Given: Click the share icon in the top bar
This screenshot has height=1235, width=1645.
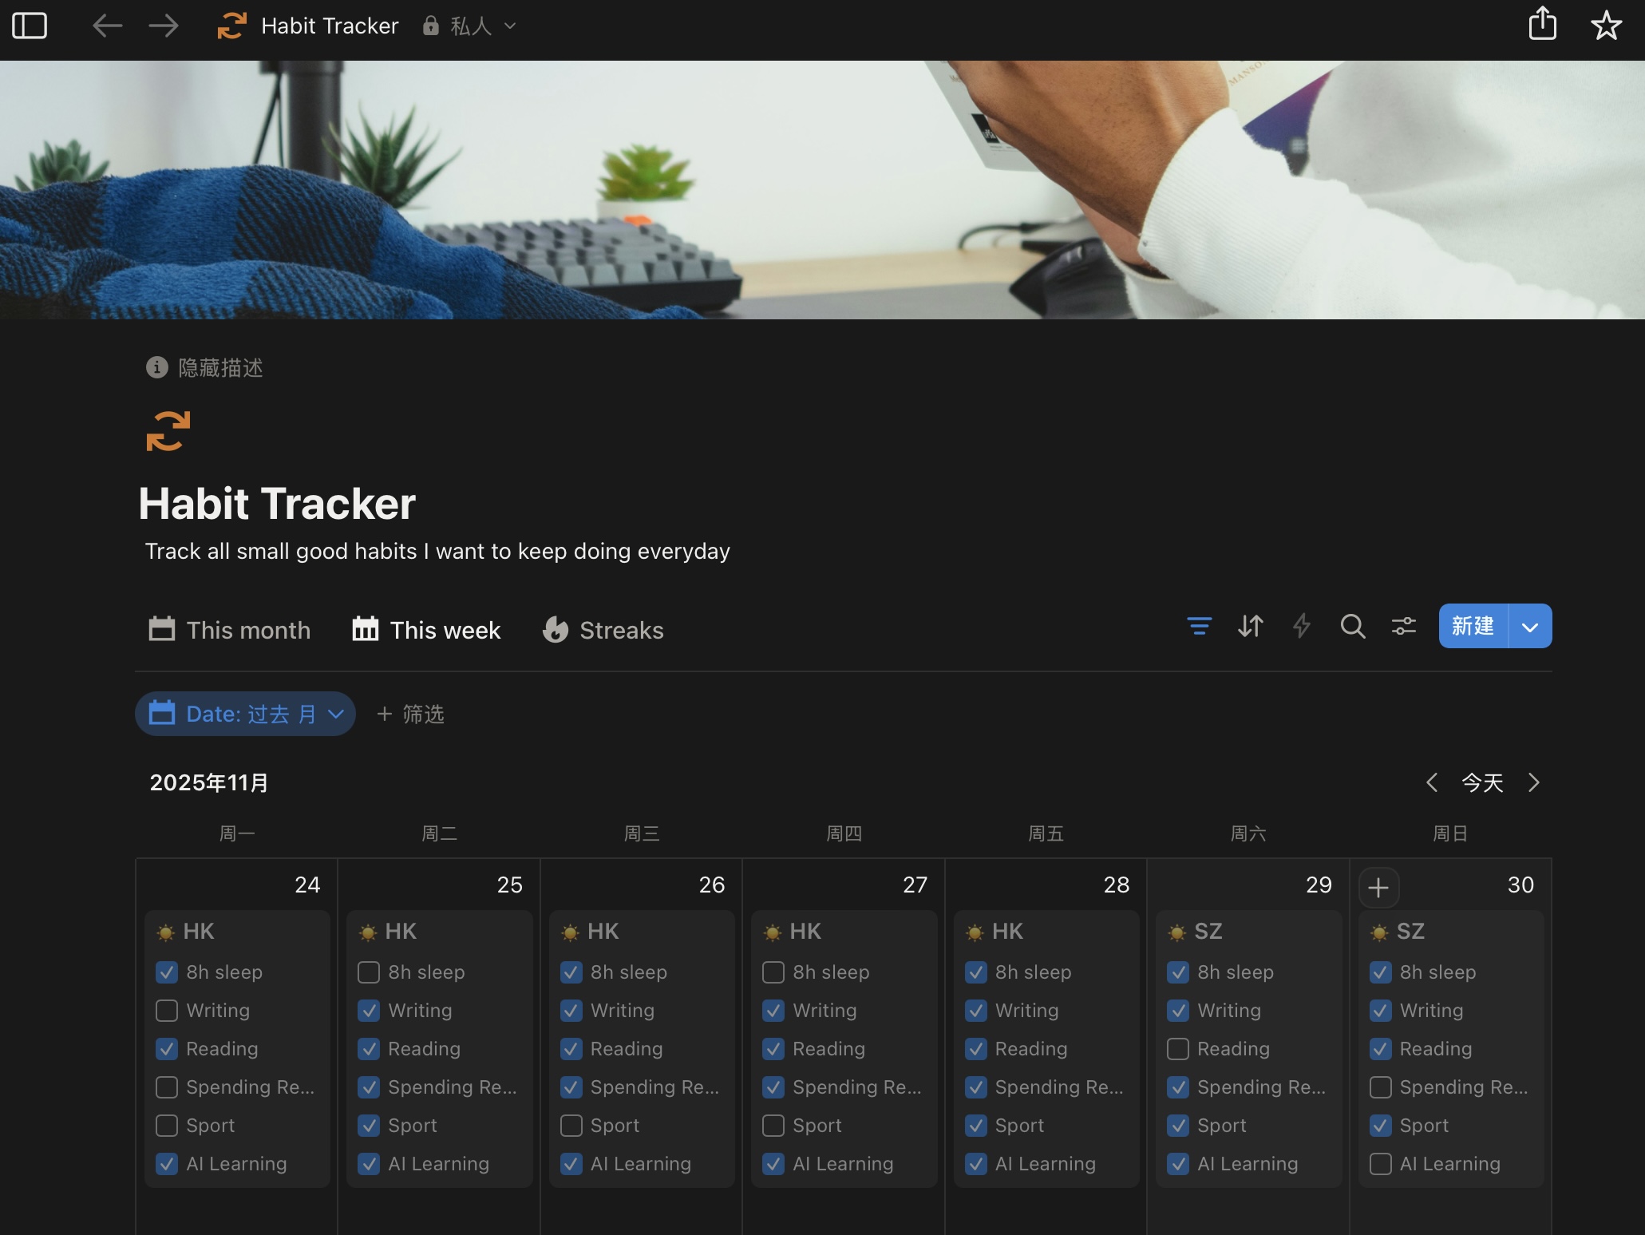Looking at the screenshot, I should click(1542, 24).
